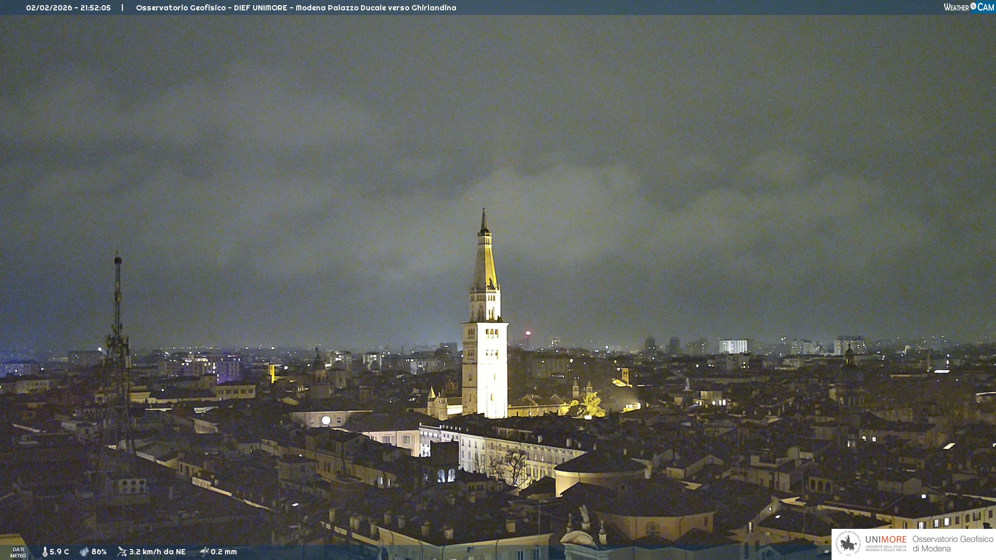Click the thermometer temperature icon
The width and height of the screenshot is (996, 560).
click(x=45, y=552)
